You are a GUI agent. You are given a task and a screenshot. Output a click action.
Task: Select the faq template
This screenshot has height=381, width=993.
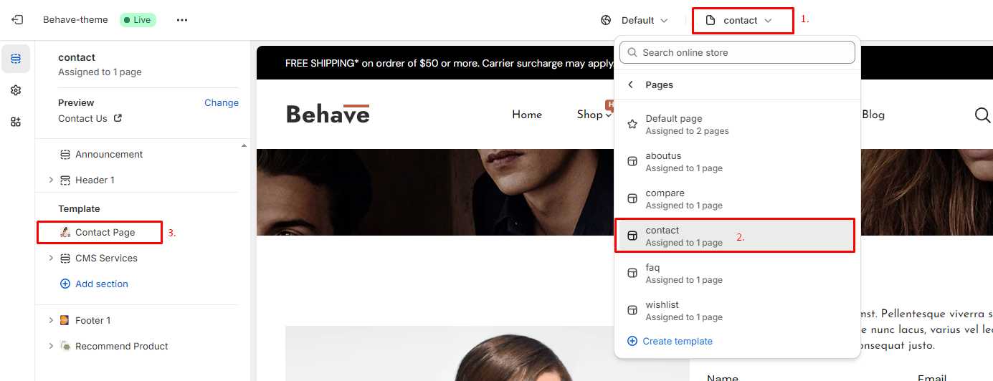[737, 274]
